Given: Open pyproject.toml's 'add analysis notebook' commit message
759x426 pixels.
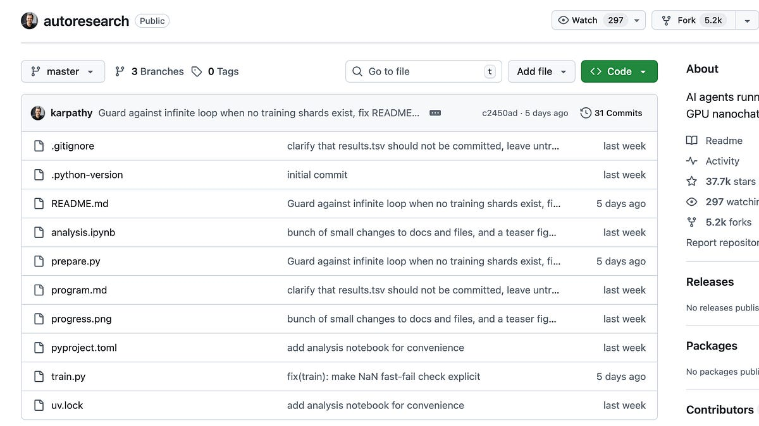Looking at the screenshot, I should [376, 348].
